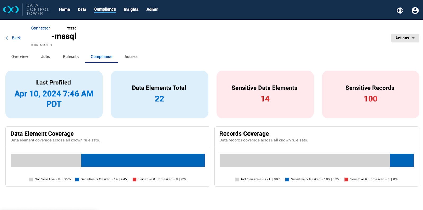The width and height of the screenshot is (423, 210).
Task: Click the blue masked segment of Data Element Coverage bar
Action: (143, 160)
